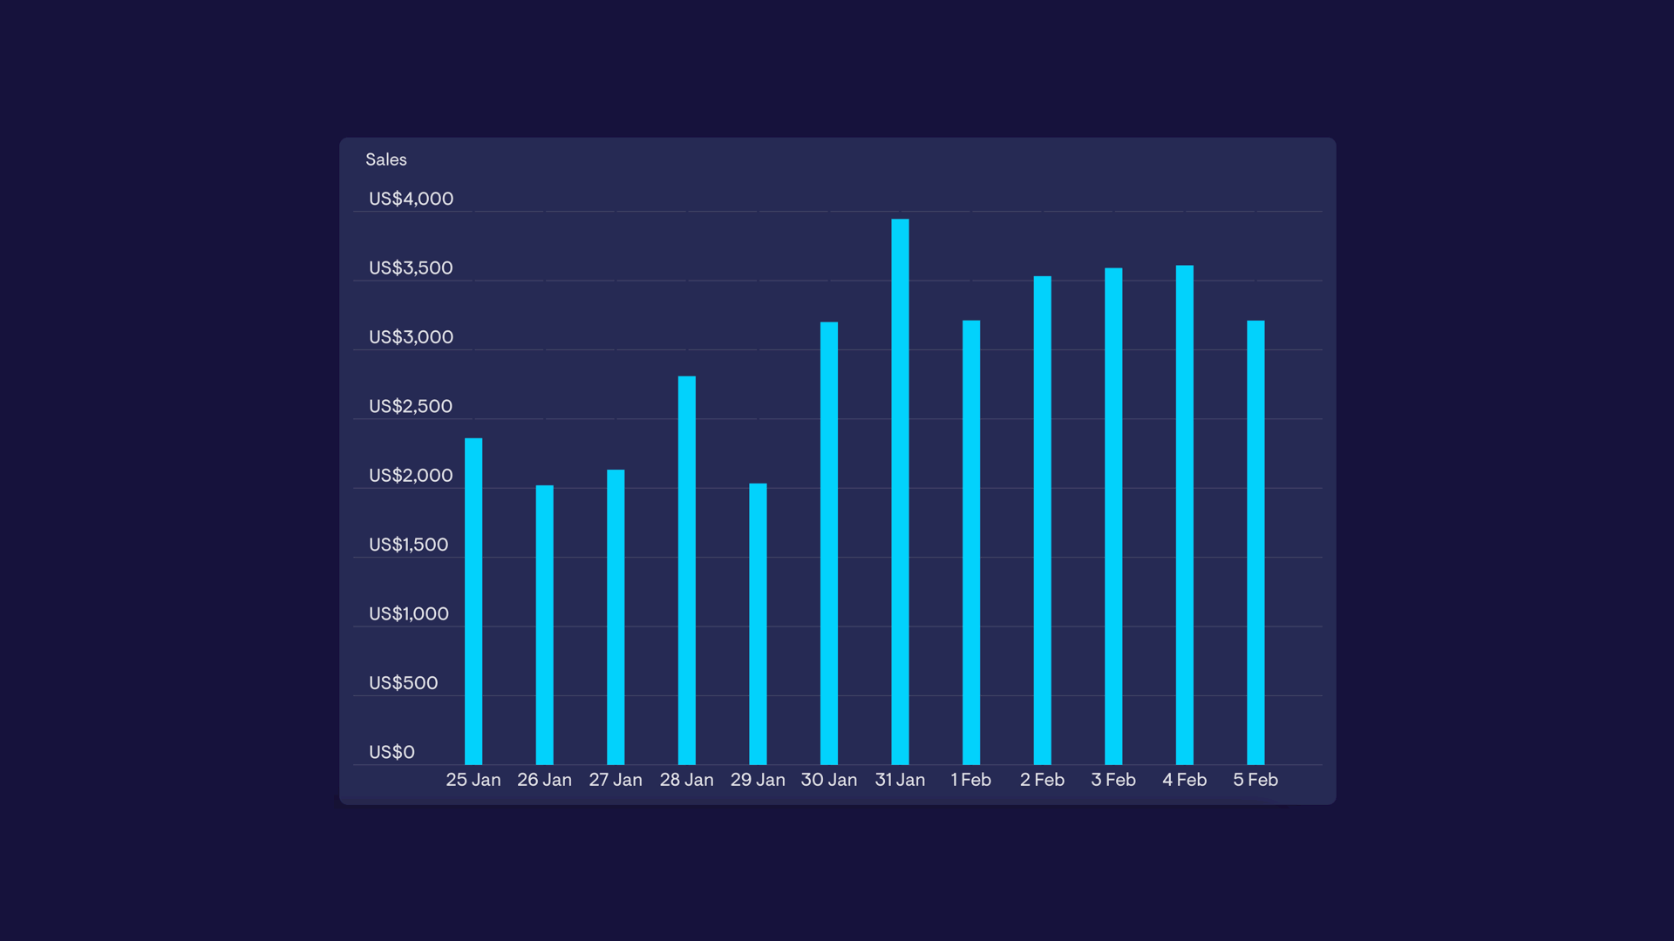
Task: Click the 2 Feb date label
Action: 1043,780
